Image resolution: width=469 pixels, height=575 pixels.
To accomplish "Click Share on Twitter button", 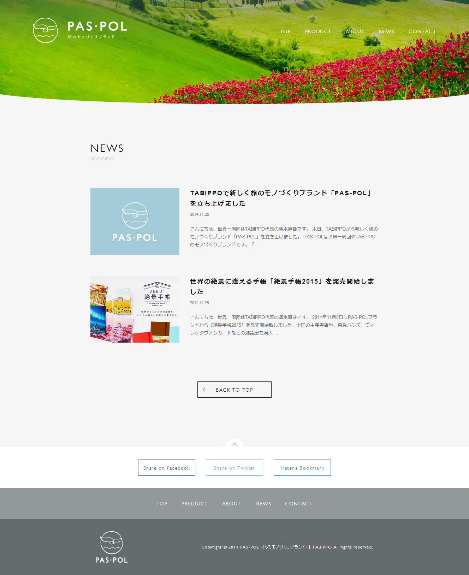I will [x=234, y=468].
